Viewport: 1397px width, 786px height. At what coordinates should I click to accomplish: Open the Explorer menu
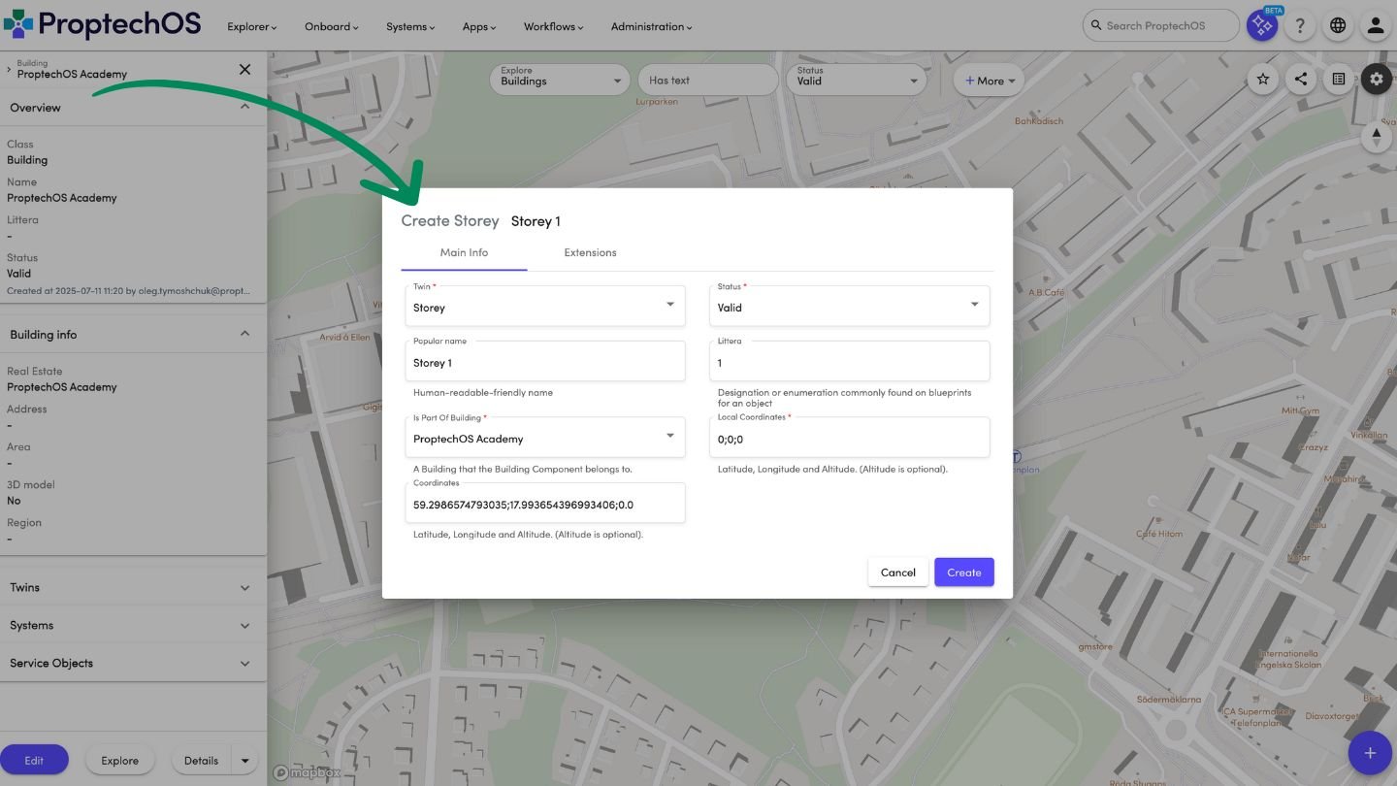click(251, 27)
